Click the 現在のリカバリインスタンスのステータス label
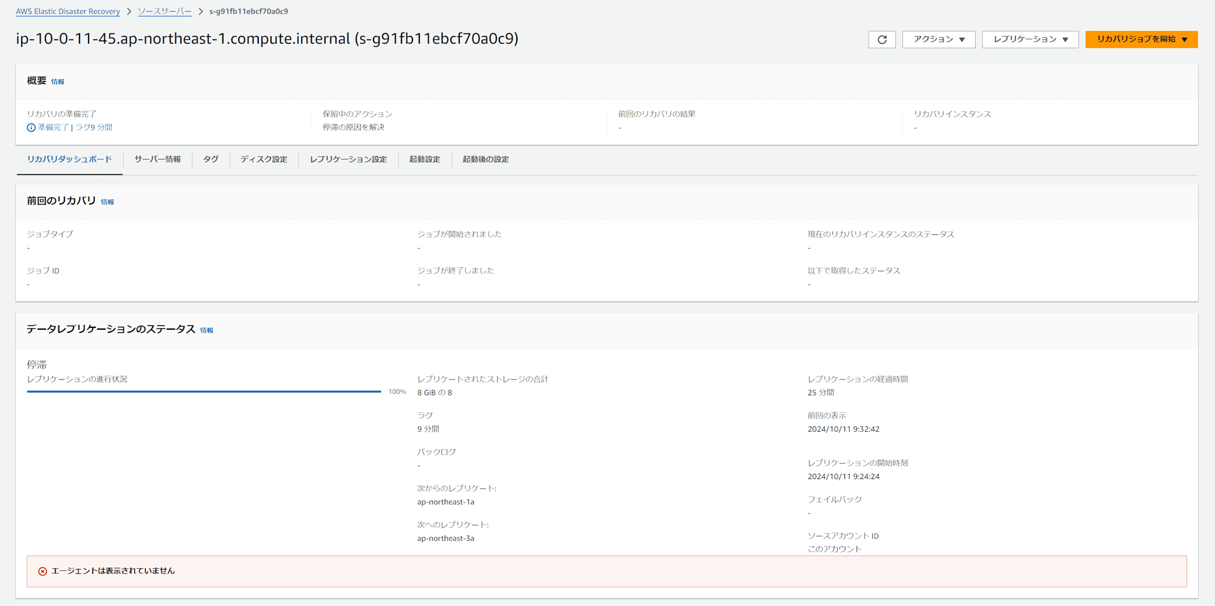This screenshot has width=1215, height=606. click(881, 234)
